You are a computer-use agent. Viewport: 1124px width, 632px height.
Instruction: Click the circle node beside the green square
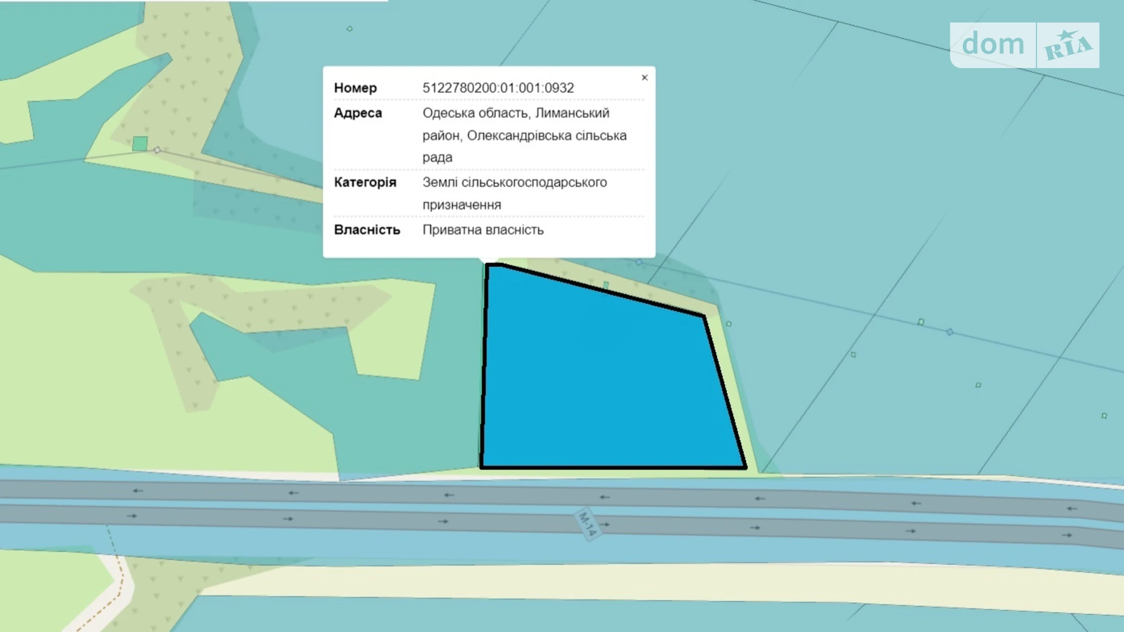pyautogui.click(x=157, y=150)
